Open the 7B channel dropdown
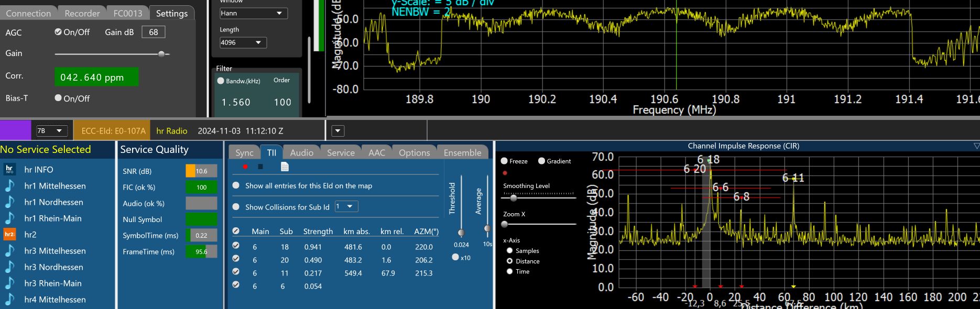Screen dimensions: 980x309 click(x=50, y=131)
